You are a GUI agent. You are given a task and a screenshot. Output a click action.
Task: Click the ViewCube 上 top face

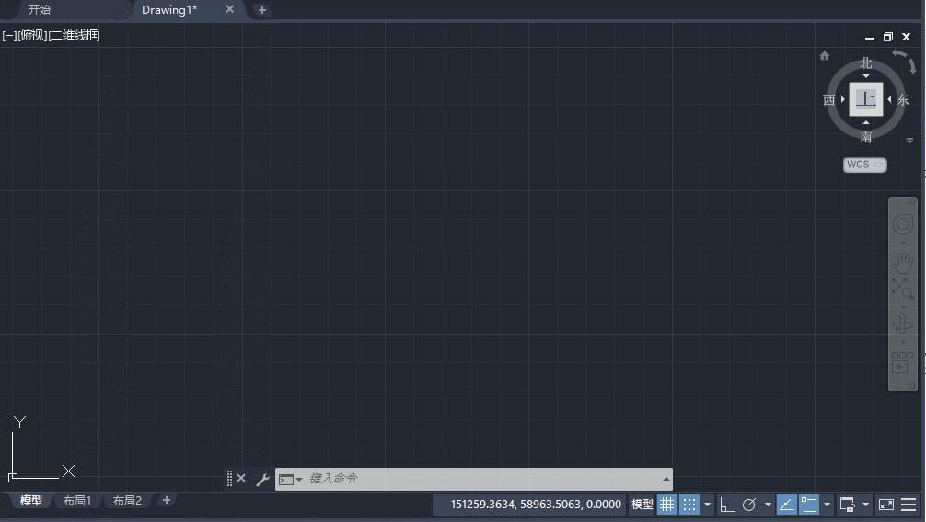866,99
